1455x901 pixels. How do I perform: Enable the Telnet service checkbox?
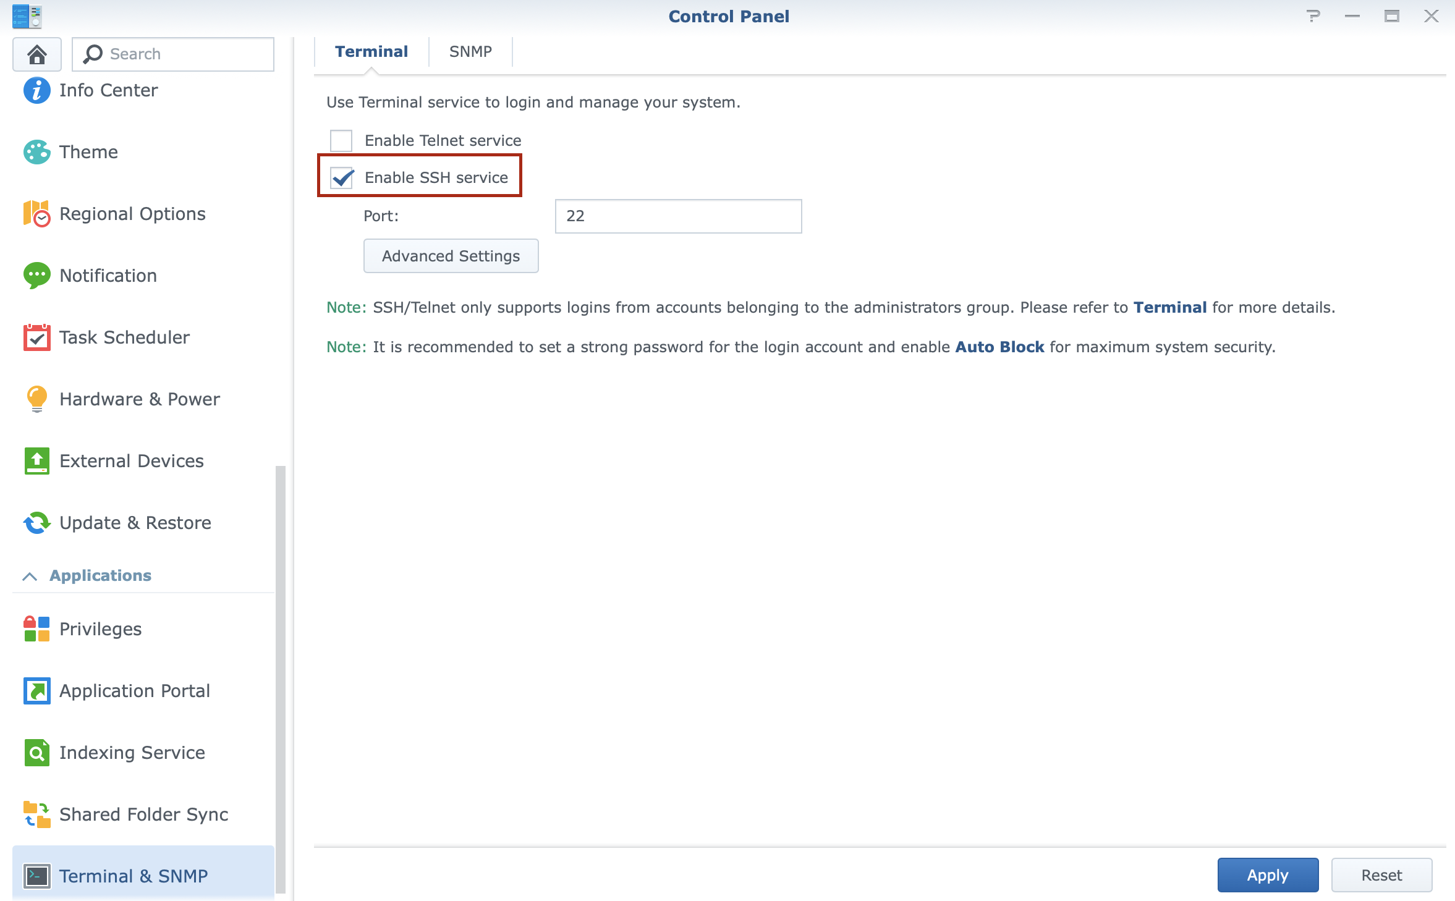pyautogui.click(x=341, y=141)
